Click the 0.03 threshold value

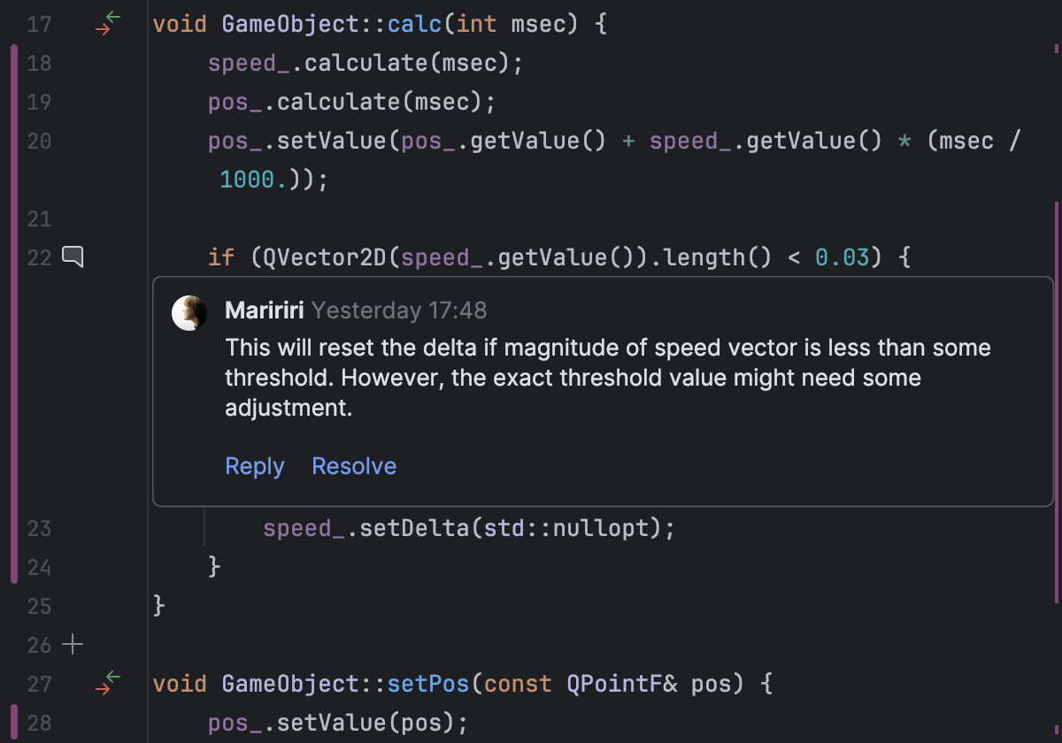842,257
